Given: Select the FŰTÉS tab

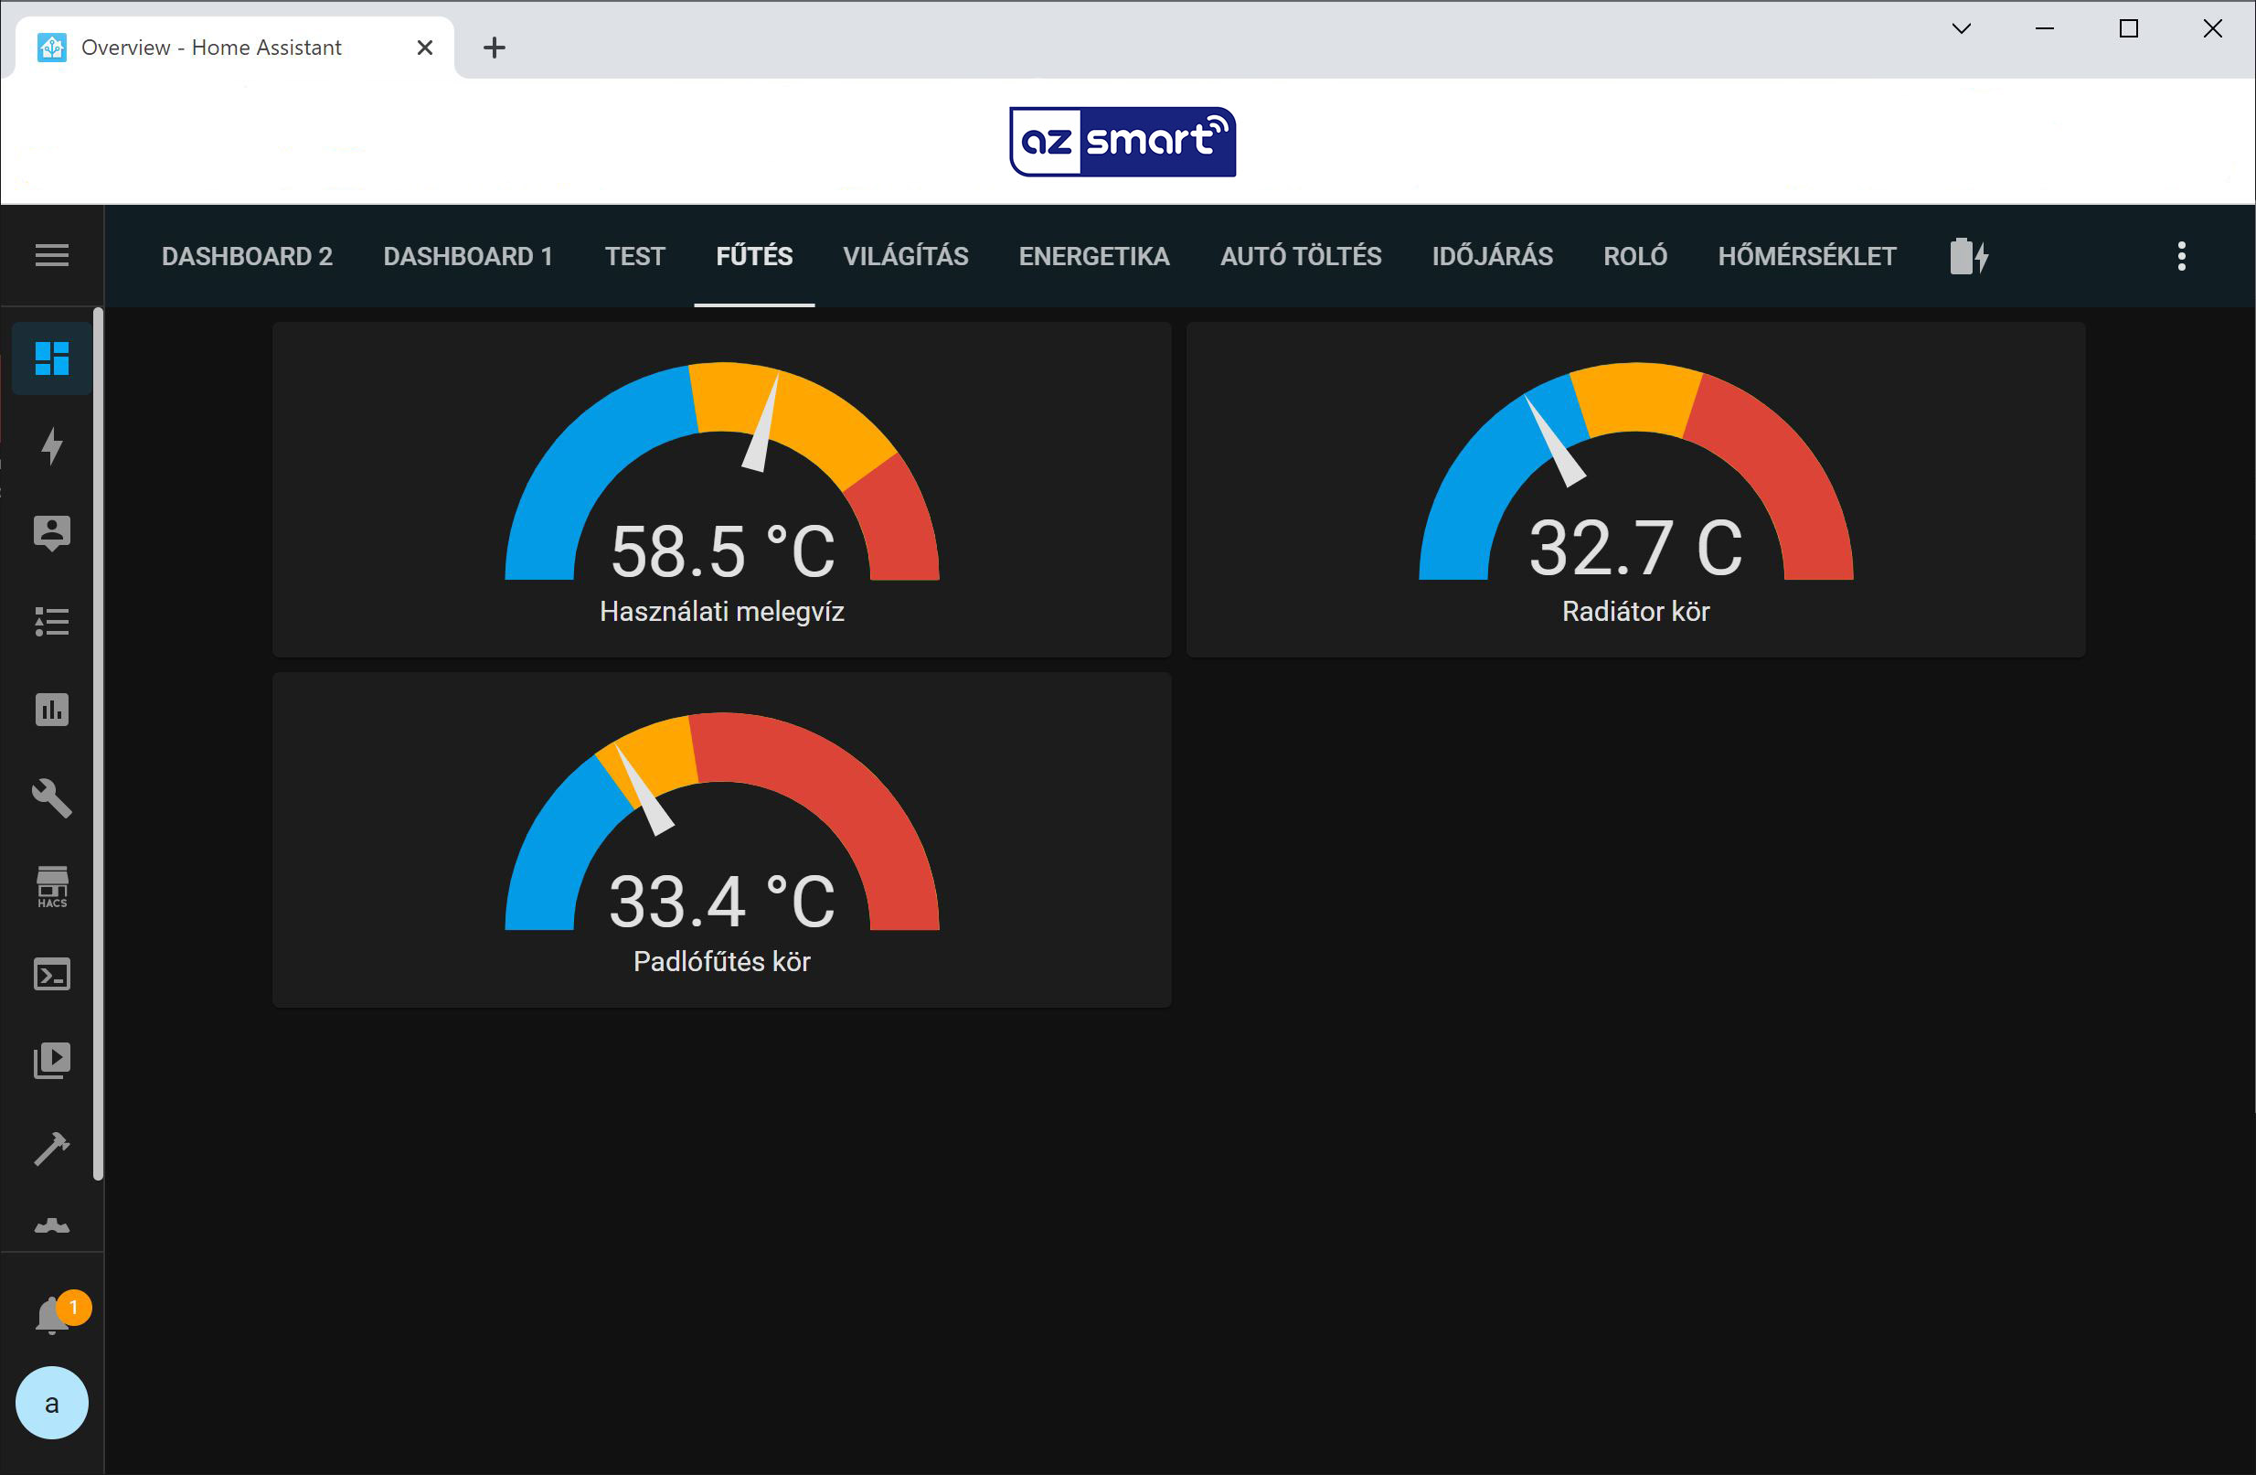Looking at the screenshot, I should pyautogui.click(x=754, y=256).
